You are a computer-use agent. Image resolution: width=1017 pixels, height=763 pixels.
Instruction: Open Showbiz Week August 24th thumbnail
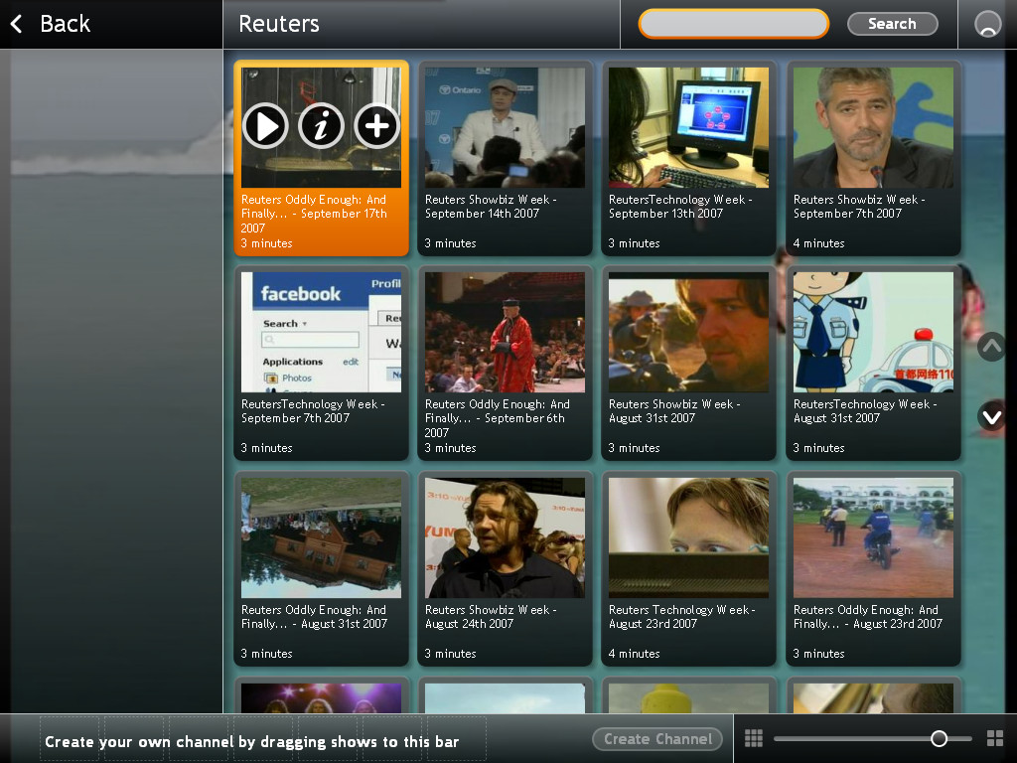pyautogui.click(x=505, y=537)
